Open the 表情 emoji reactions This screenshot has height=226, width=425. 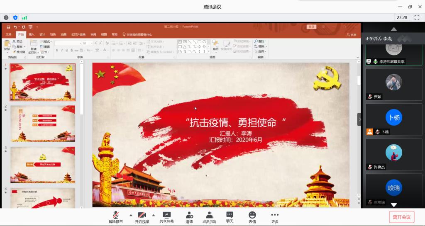click(x=252, y=215)
